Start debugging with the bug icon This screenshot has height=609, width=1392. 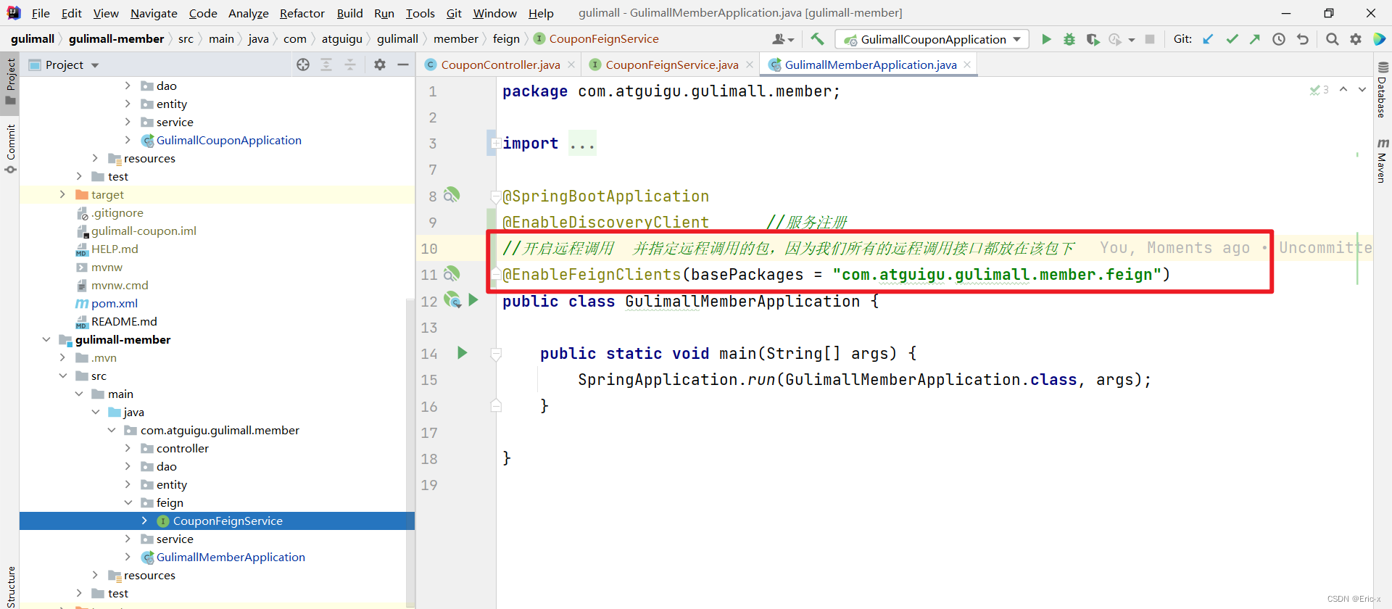[1069, 39]
